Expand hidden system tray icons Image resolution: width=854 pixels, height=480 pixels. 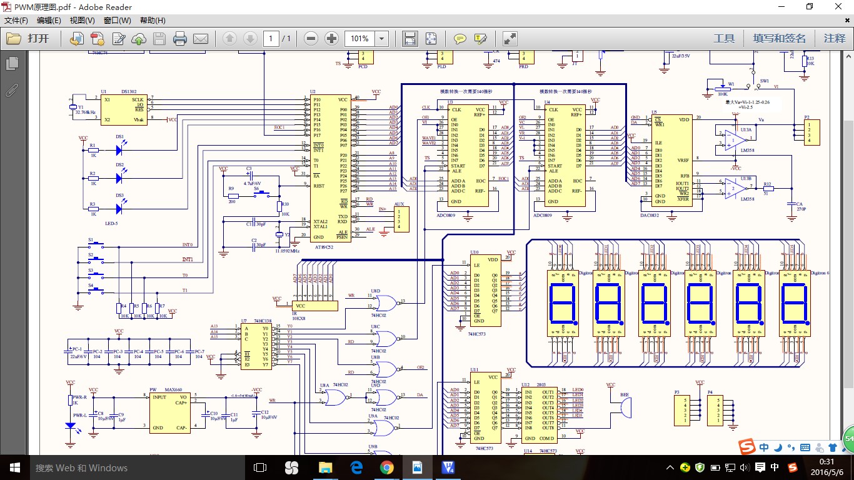[x=670, y=467]
